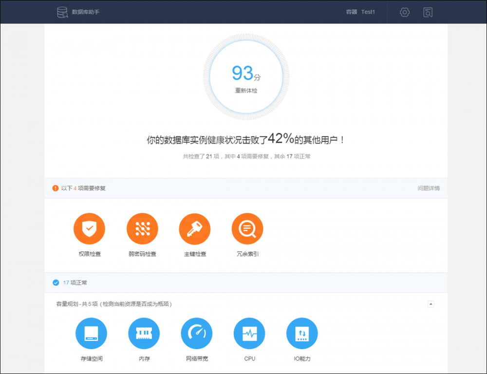487x374 pixels.
Task: Open the 问题详情 problem details link
Action: point(432,188)
